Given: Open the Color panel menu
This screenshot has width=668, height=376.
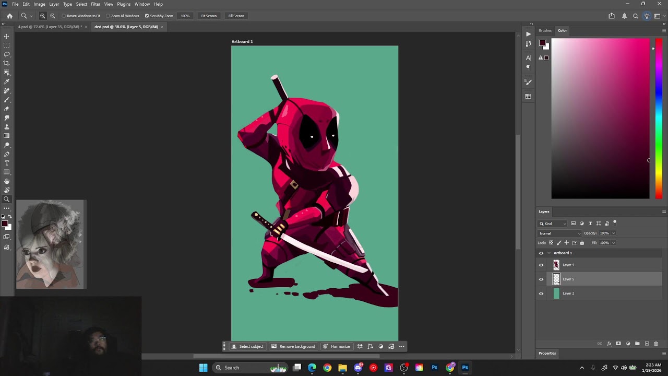Looking at the screenshot, I should (664, 30).
